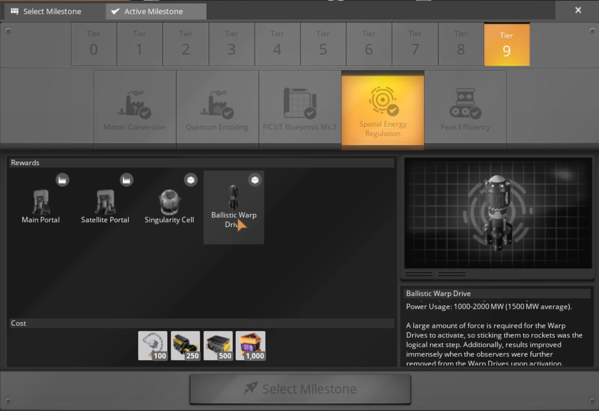This screenshot has width=599, height=411.
Task: Select Tier 8
Action: (461, 44)
